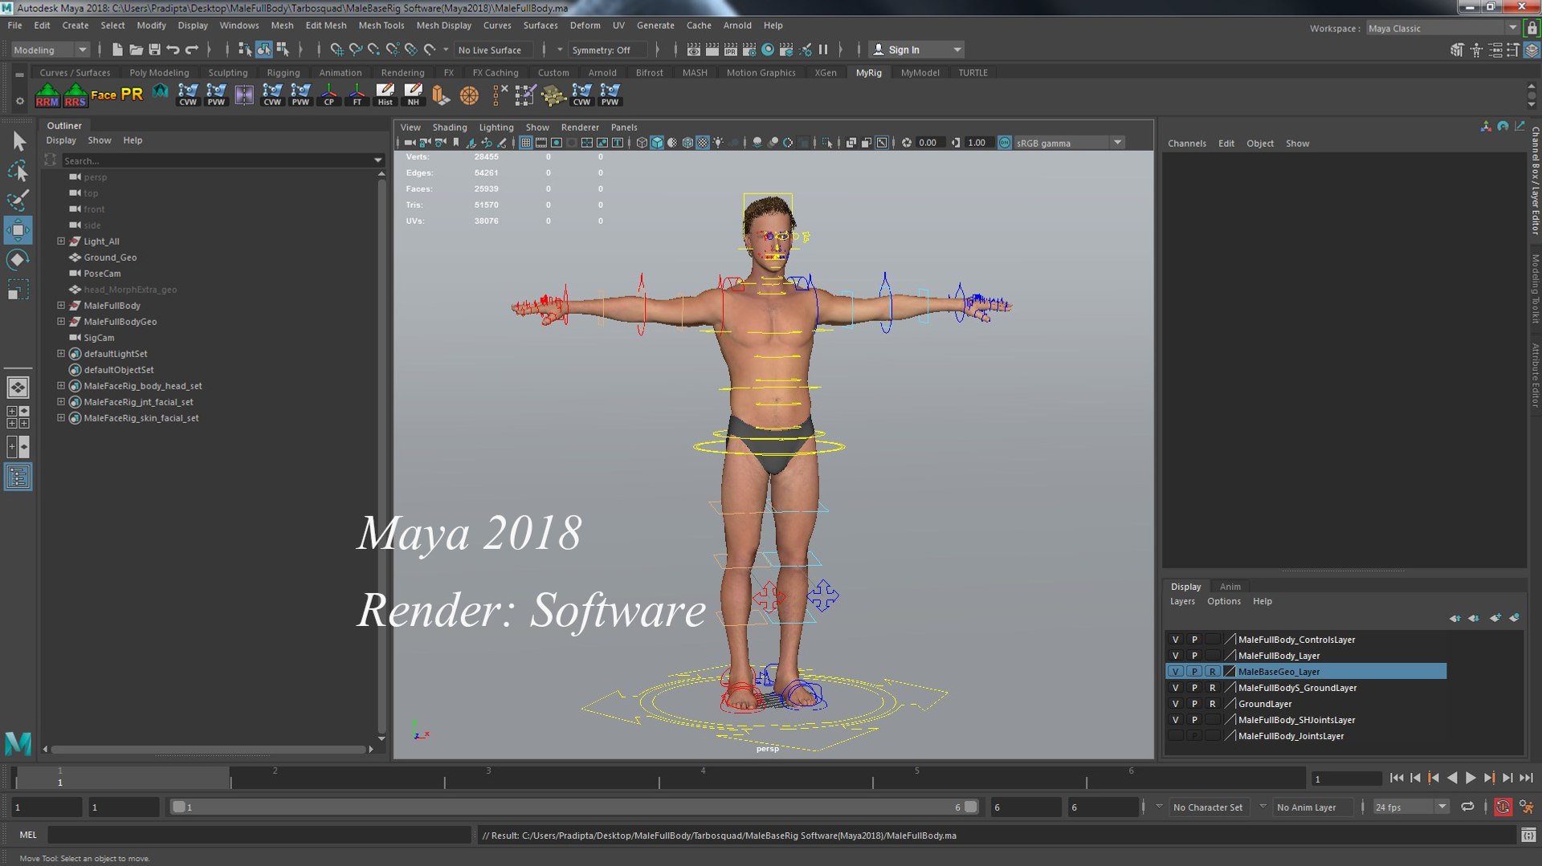Click the RRM shelf icon
Screen dimensions: 1542x866
tap(47, 95)
